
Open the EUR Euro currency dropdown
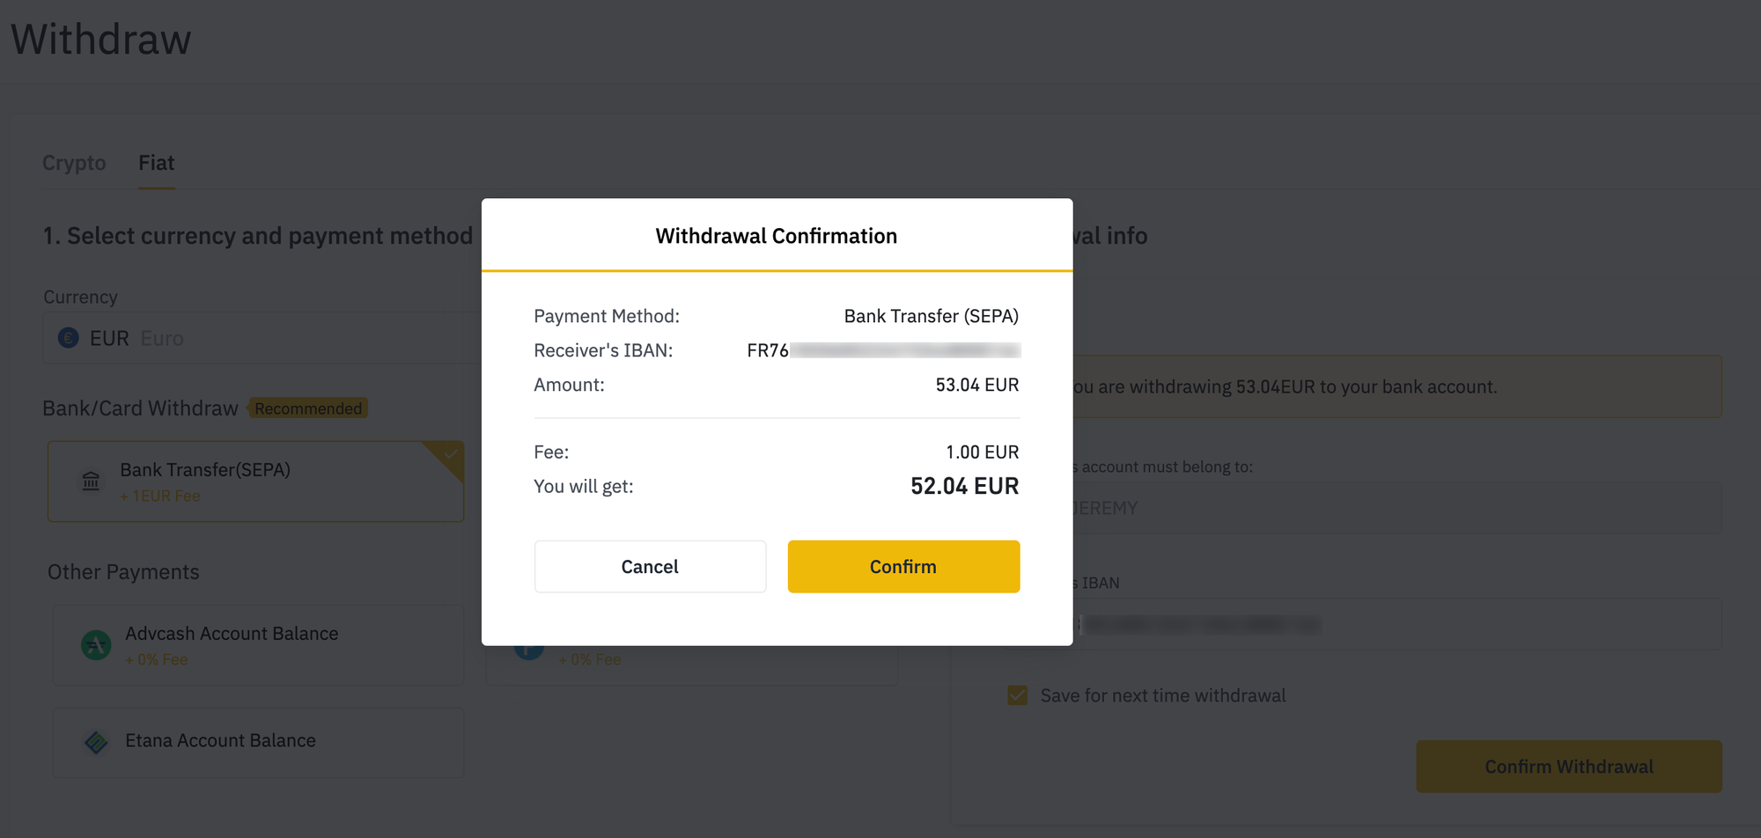point(262,338)
